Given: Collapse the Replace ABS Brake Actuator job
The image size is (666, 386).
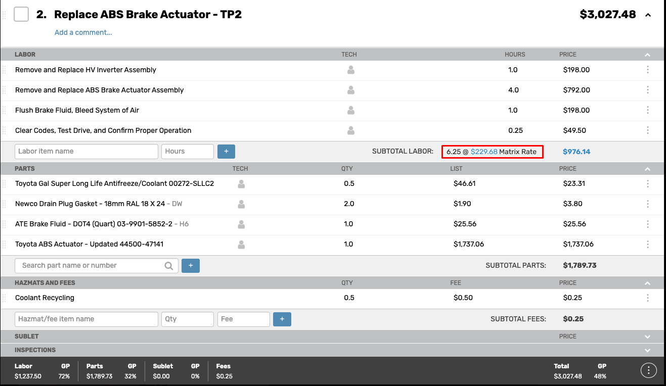Looking at the screenshot, I should (648, 15).
